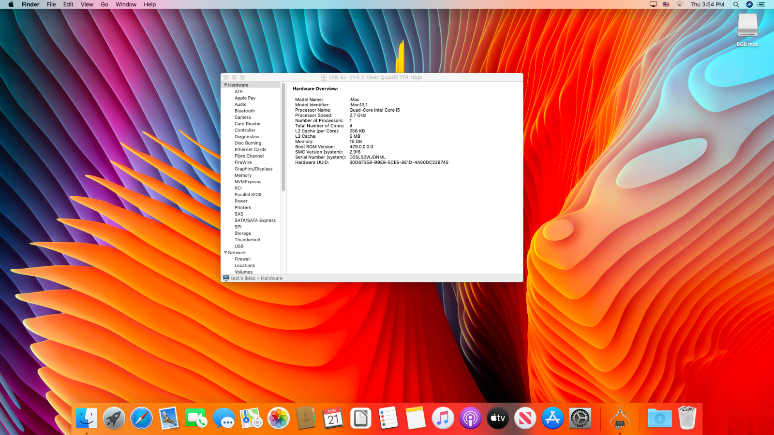Select Bluetooth in the sidebar

click(245, 111)
